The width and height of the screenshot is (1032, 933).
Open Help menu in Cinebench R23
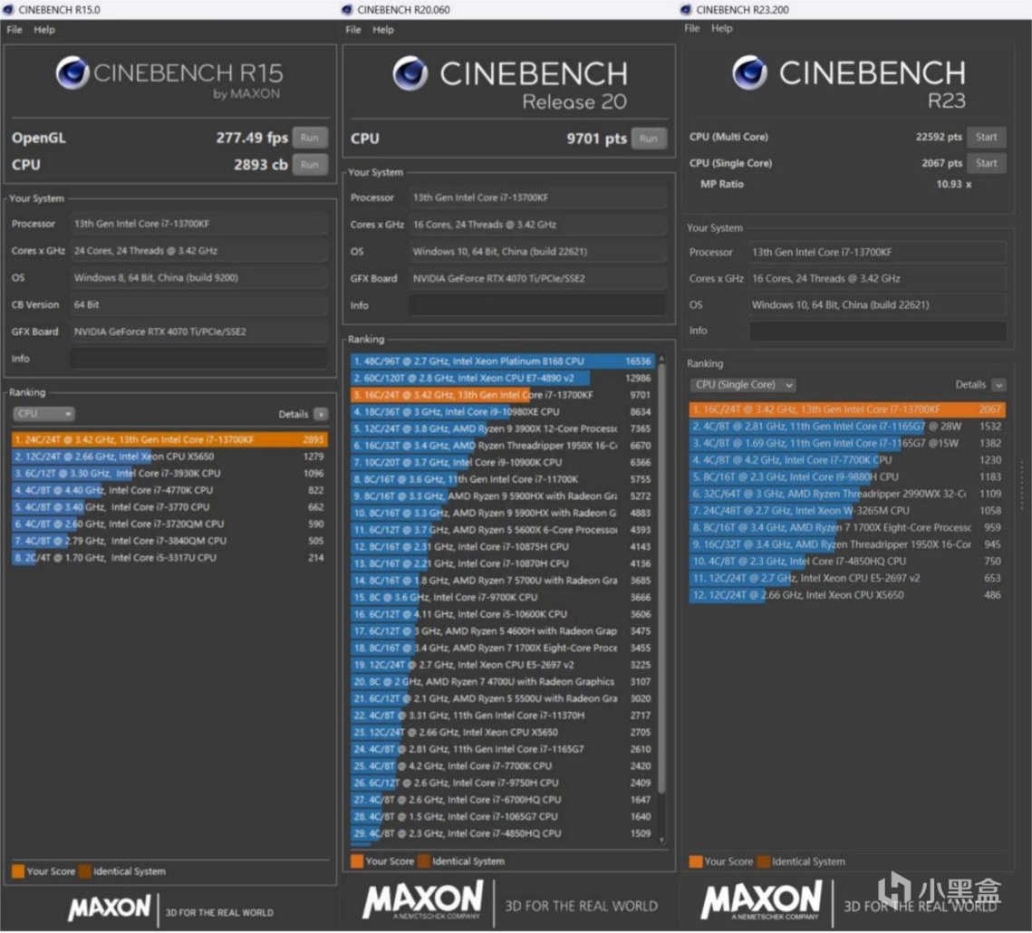722,28
